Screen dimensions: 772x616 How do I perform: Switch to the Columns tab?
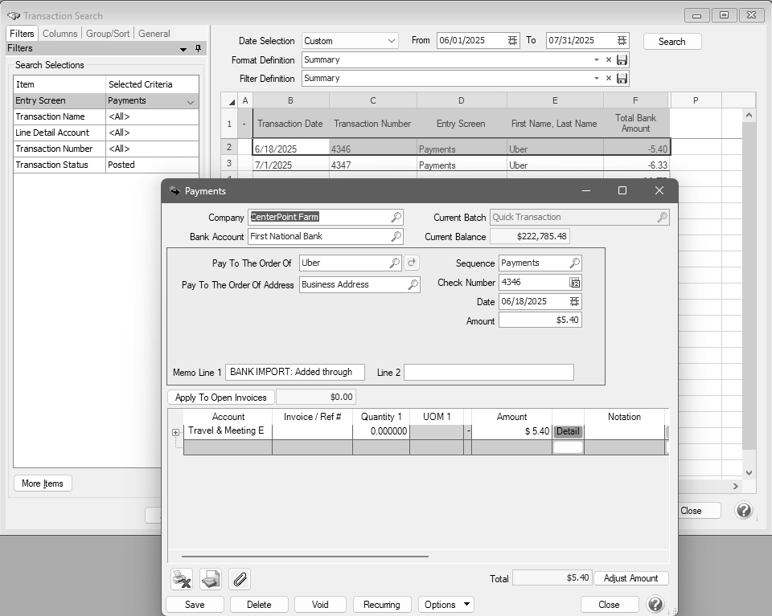coord(60,34)
